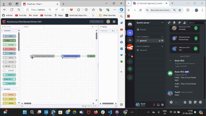Switch to Flow 1 tab
206x116 pixels.
33,27
